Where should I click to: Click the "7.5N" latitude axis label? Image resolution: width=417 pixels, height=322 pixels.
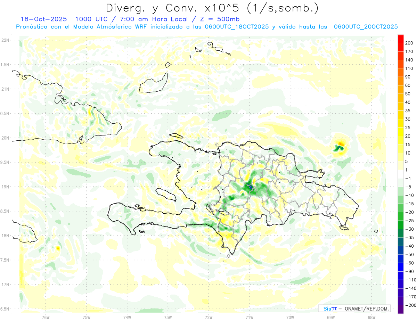click(5, 260)
